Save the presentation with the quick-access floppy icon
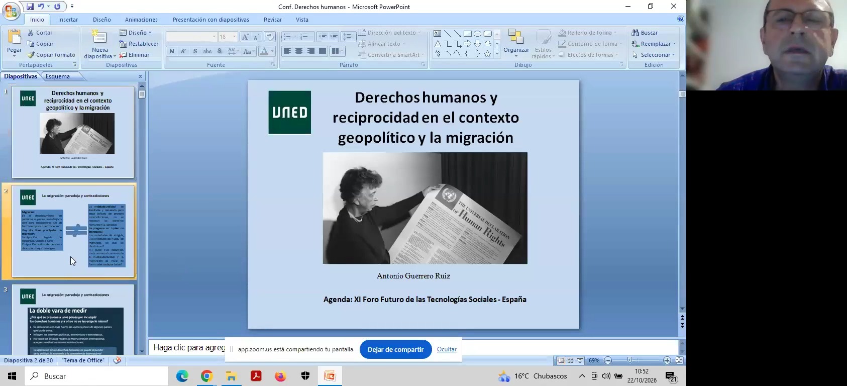The image size is (847, 386). point(30,7)
